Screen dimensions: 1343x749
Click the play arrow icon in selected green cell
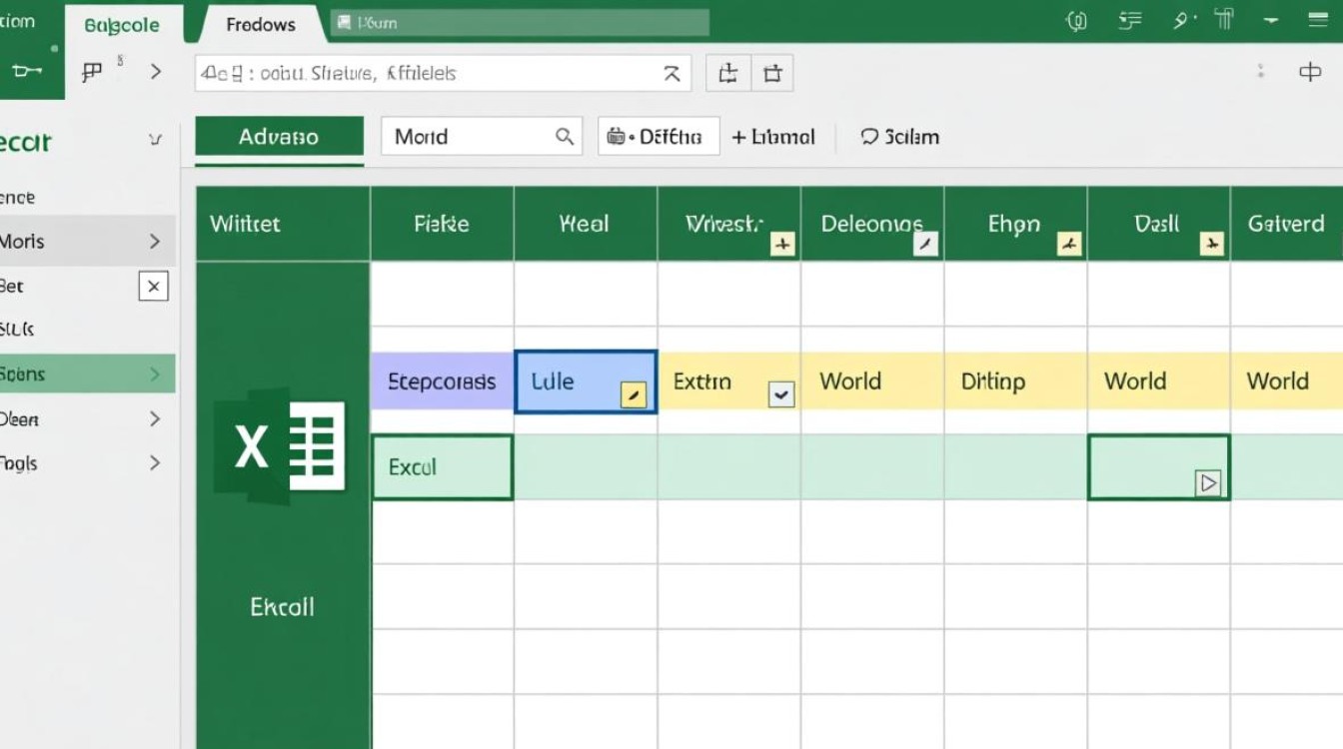tap(1208, 483)
